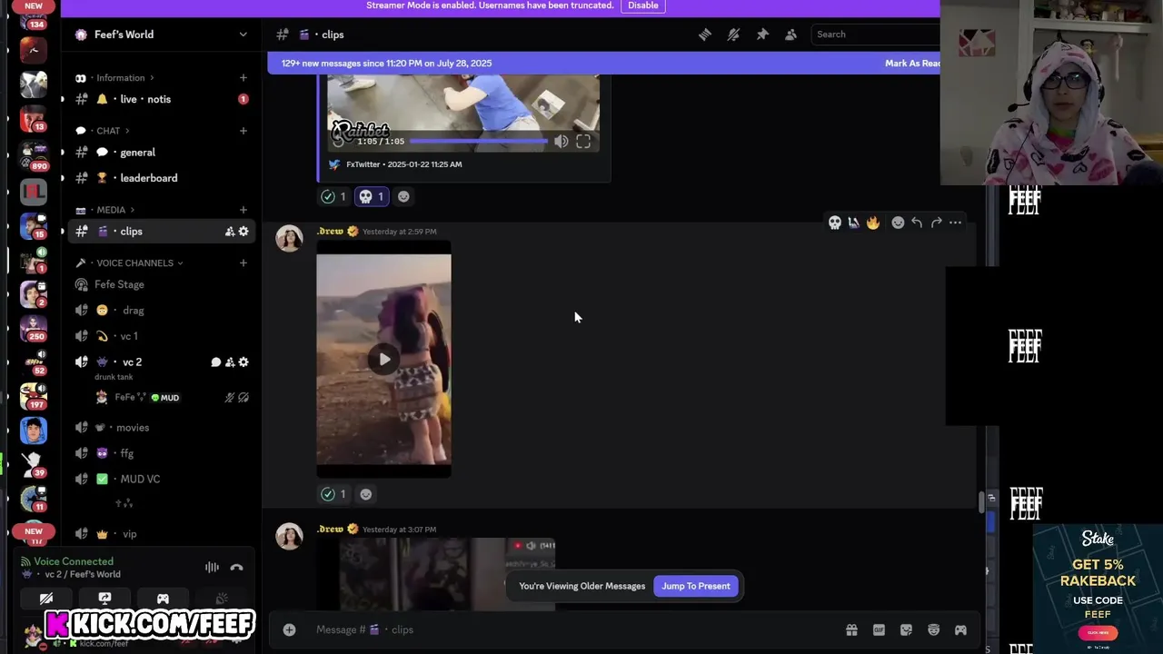Toggle channel notification mute bell icon
This screenshot has width=1163, height=654.
[733, 35]
